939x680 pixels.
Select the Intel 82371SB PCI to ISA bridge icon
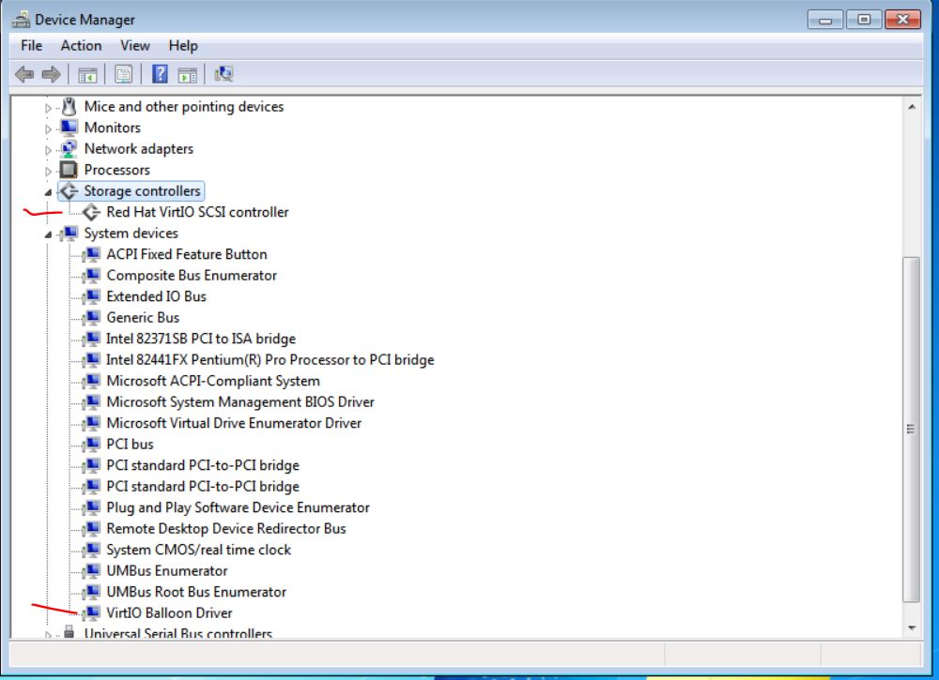click(91, 339)
